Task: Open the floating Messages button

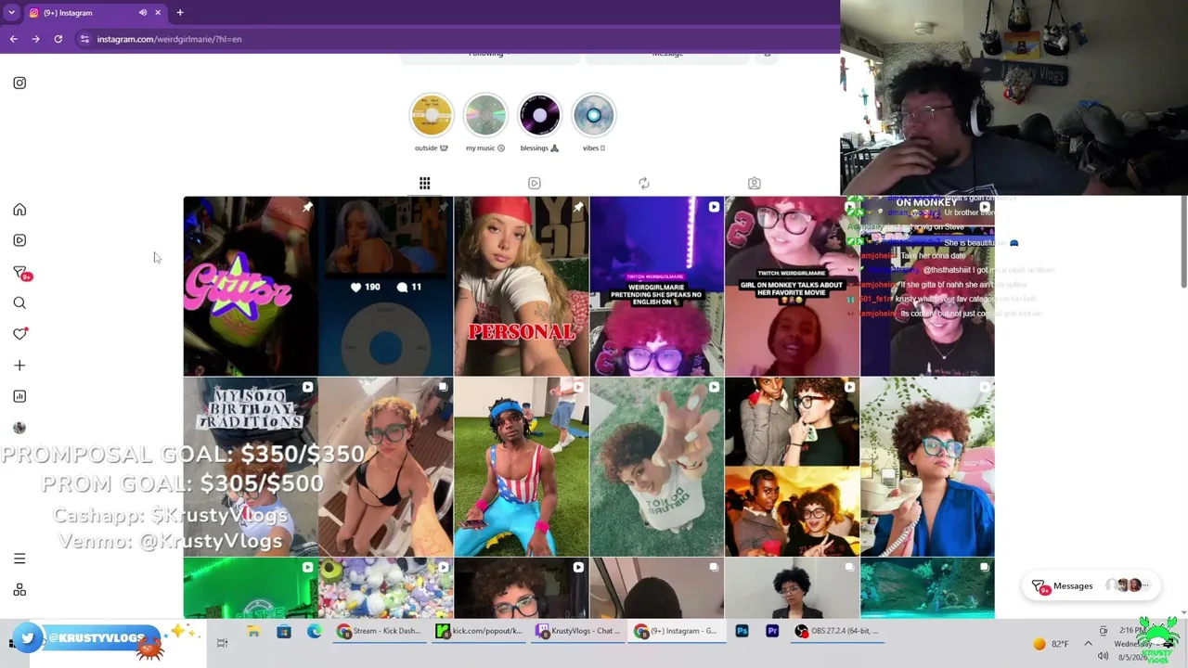Action: (x=1091, y=586)
